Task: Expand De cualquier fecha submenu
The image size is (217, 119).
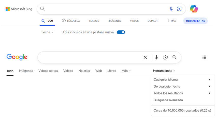Action: pyautogui.click(x=183, y=86)
